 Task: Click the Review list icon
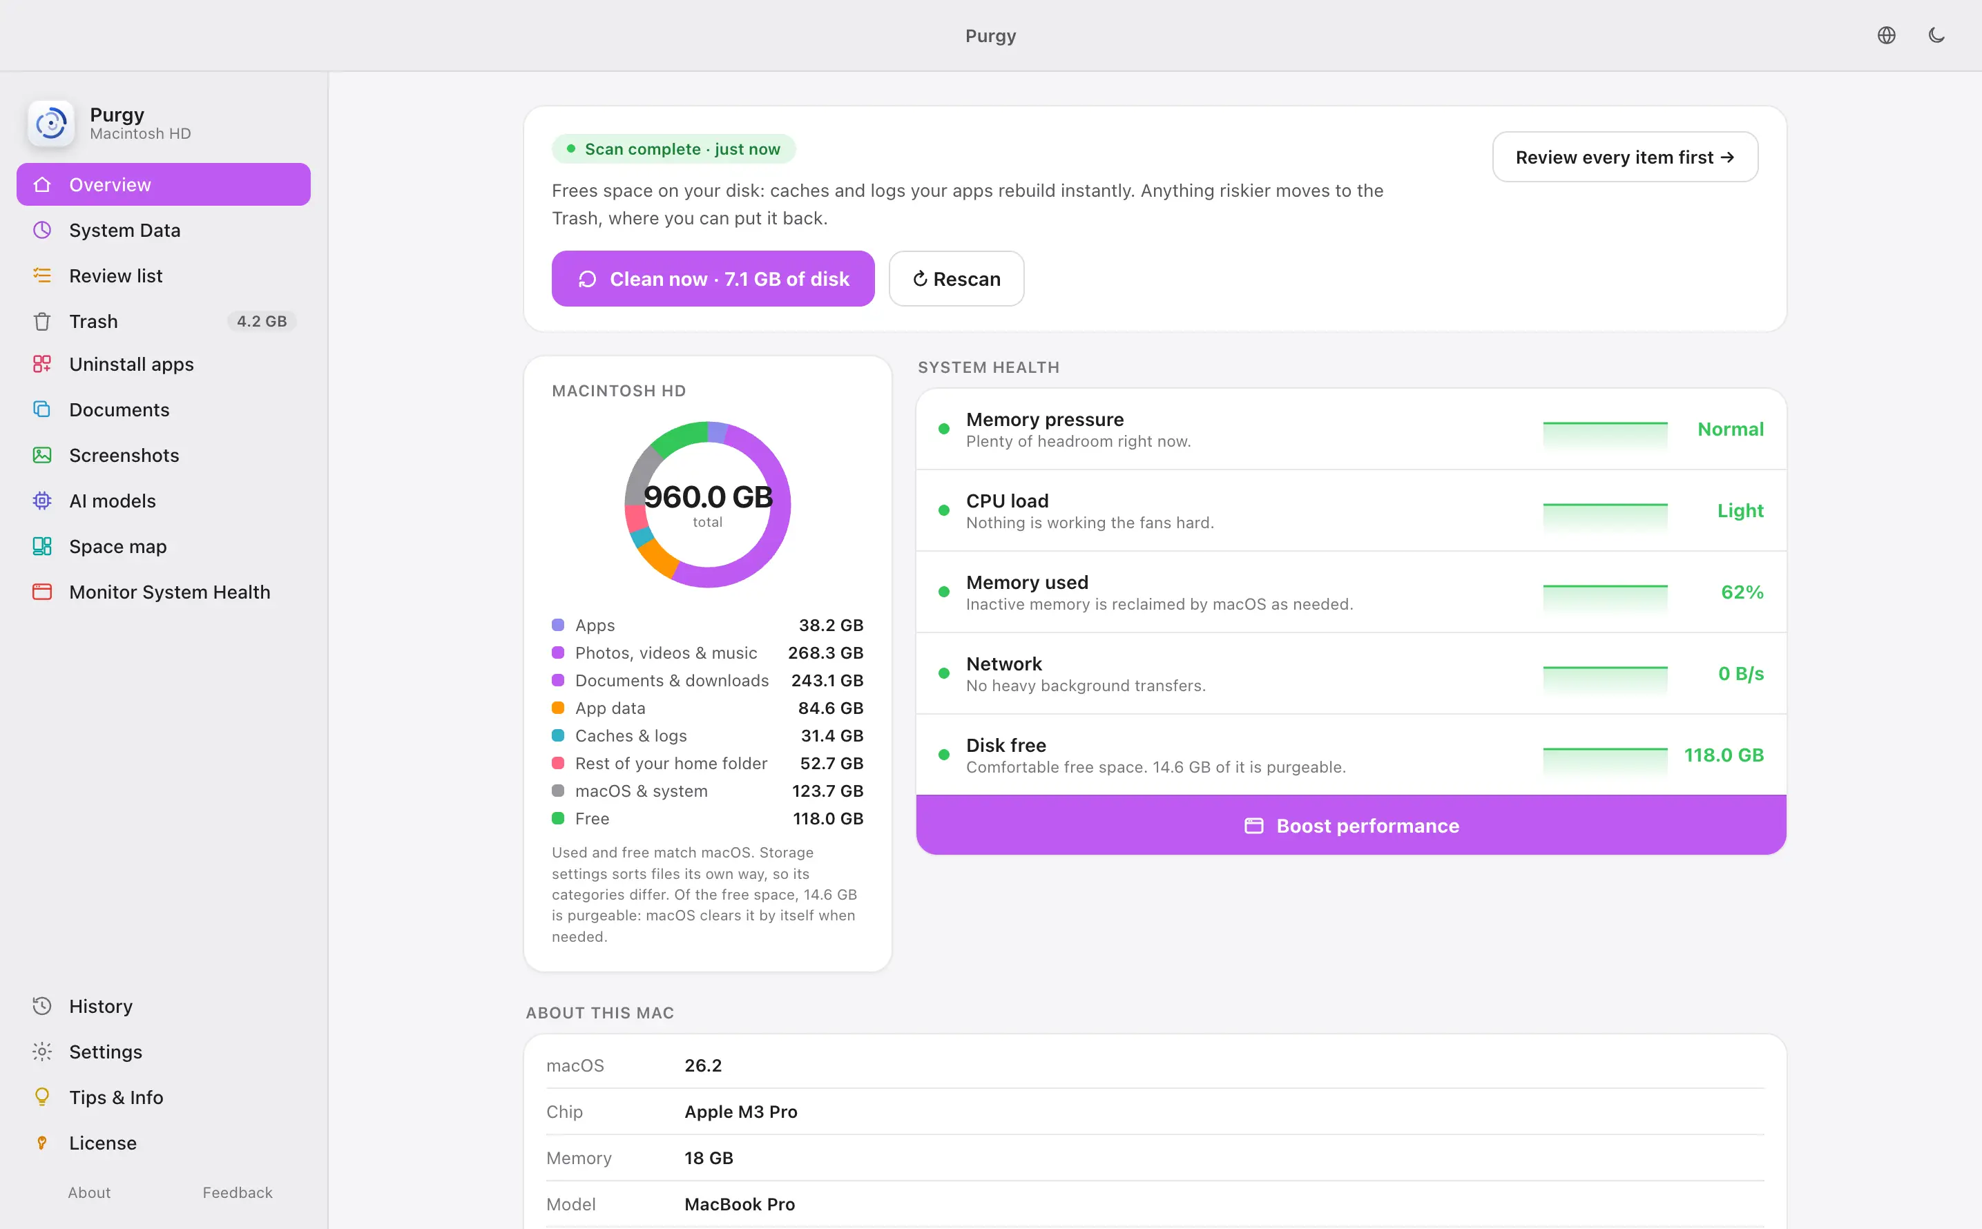[42, 275]
